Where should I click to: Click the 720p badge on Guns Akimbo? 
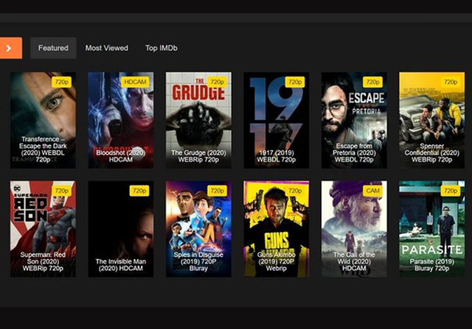pos(295,191)
